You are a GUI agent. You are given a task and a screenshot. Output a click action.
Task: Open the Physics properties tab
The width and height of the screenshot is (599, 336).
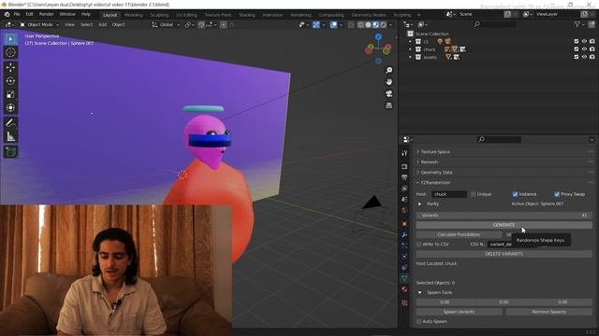(x=404, y=257)
